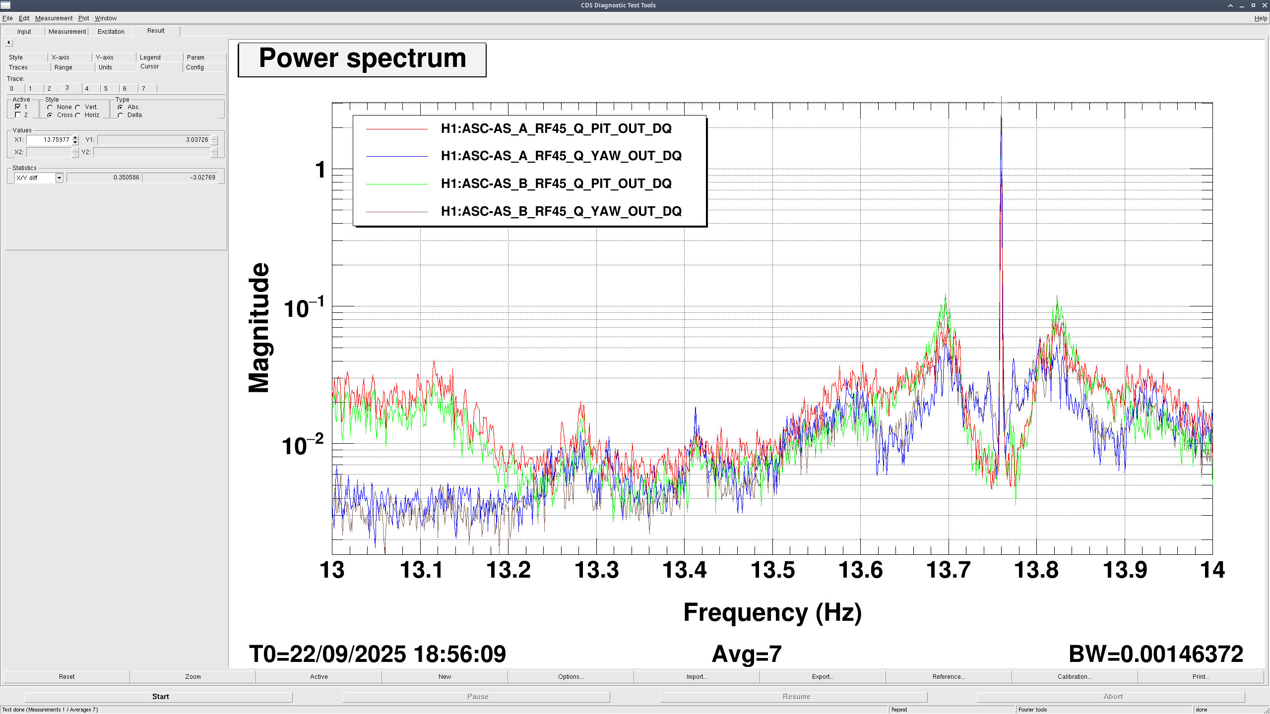Screen dimensions: 1270x714
Task: Open the X/Y diff statistics dropdown
Action: click(x=59, y=178)
